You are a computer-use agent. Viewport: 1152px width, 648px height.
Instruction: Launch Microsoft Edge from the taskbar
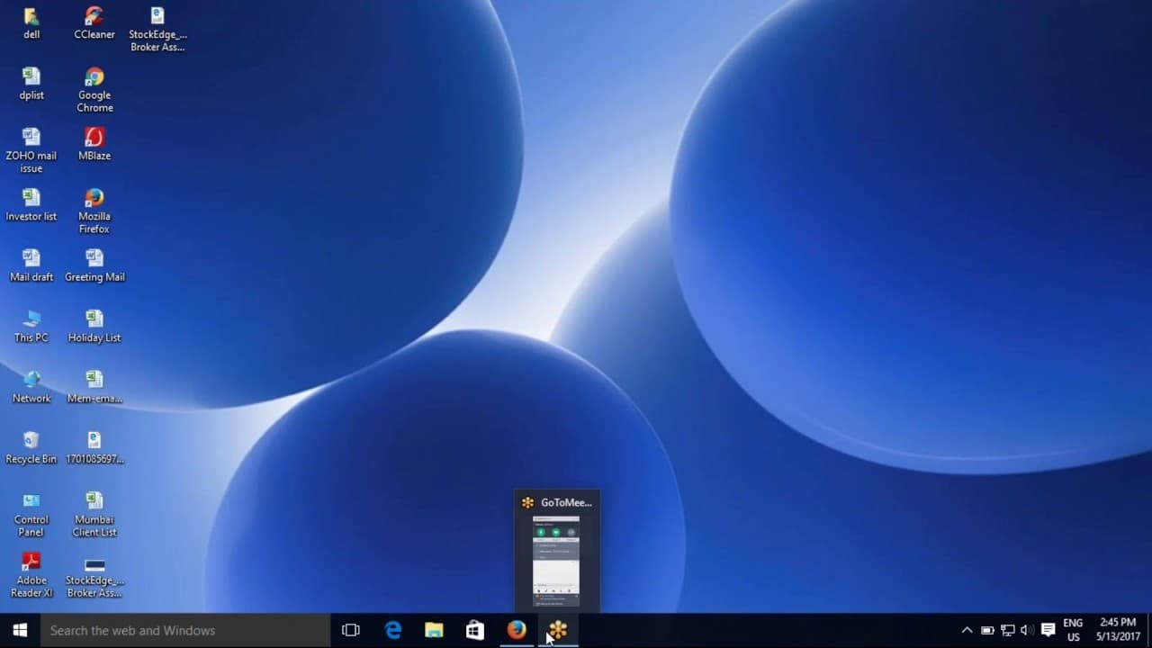pos(393,630)
